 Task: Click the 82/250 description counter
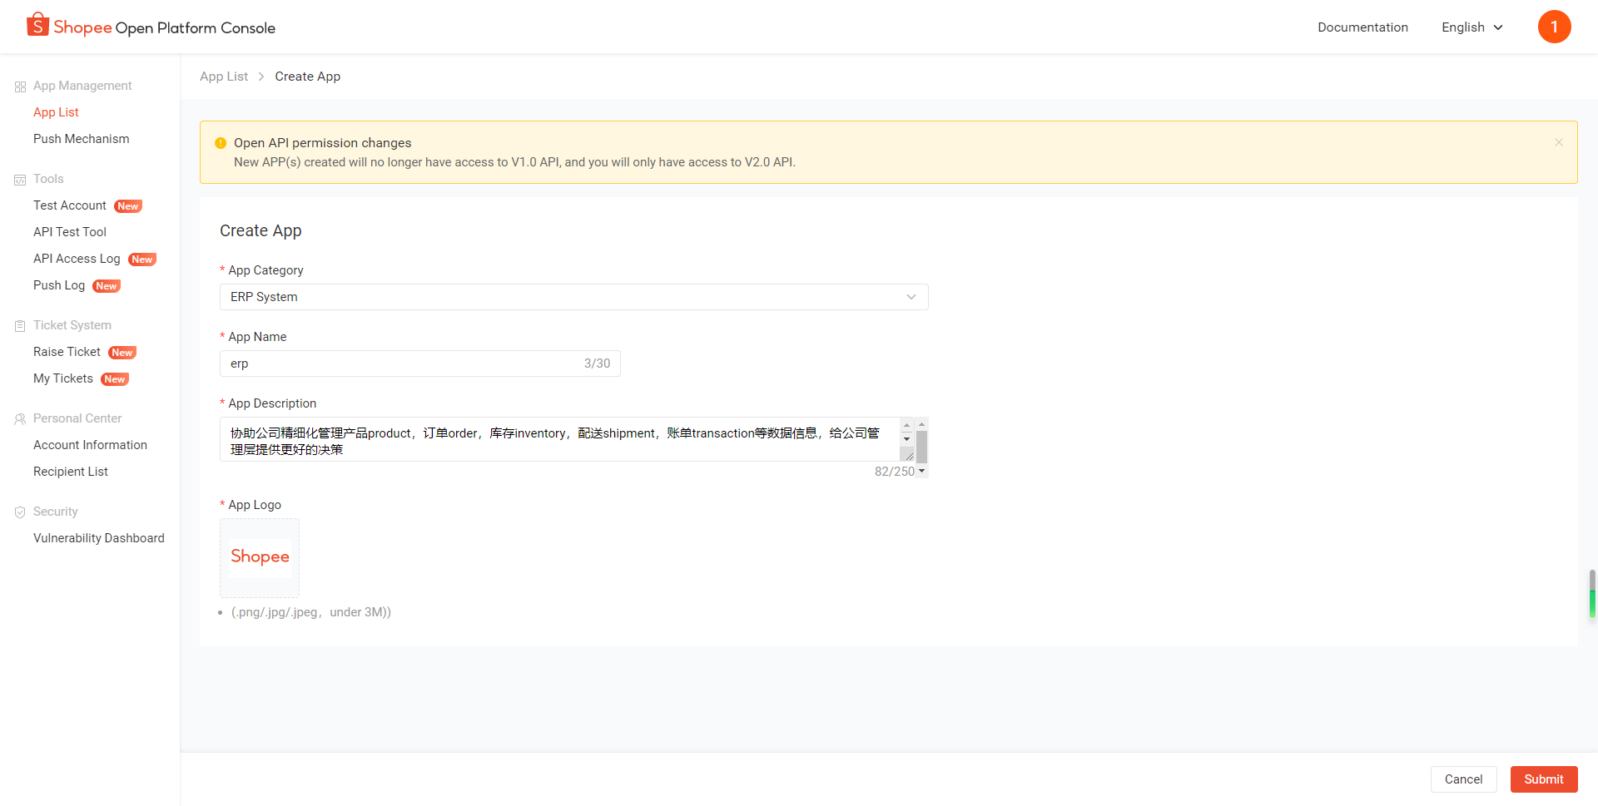(x=895, y=472)
